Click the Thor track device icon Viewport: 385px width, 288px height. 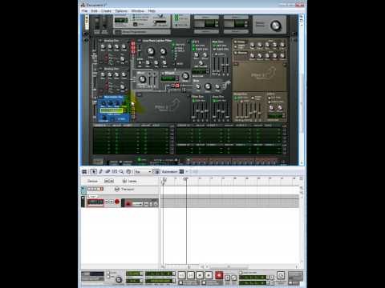95,202
